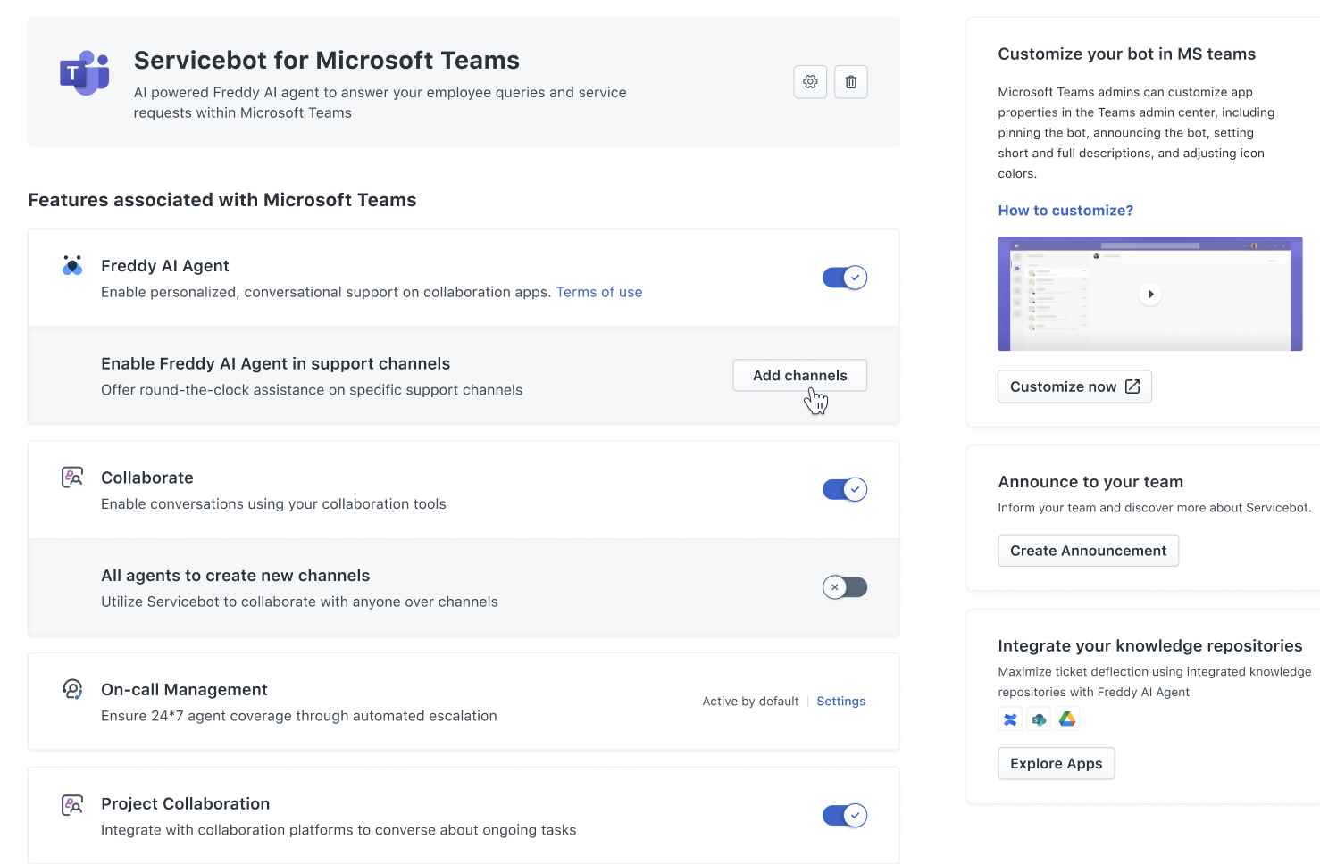Click the Collaborate title text
This screenshot has width=1320, height=864.
(x=147, y=478)
